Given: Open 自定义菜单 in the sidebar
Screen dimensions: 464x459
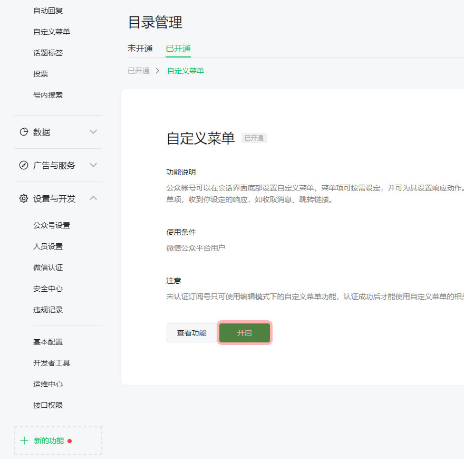Looking at the screenshot, I should [x=52, y=32].
